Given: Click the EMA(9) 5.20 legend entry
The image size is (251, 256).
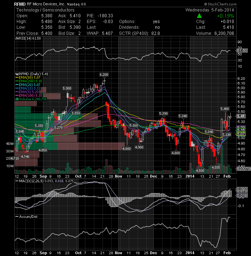Looking at the screenshot, I should coord(27,92).
